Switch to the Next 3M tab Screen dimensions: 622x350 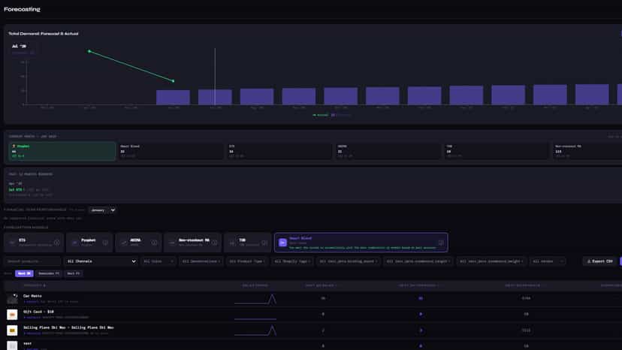(24, 273)
